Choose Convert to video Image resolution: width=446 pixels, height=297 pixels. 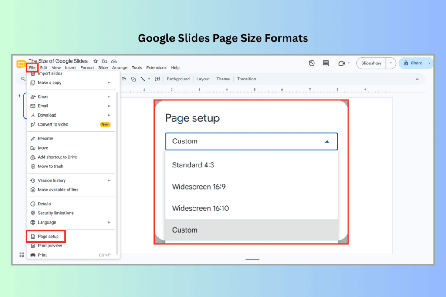click(x=71, y=124)
